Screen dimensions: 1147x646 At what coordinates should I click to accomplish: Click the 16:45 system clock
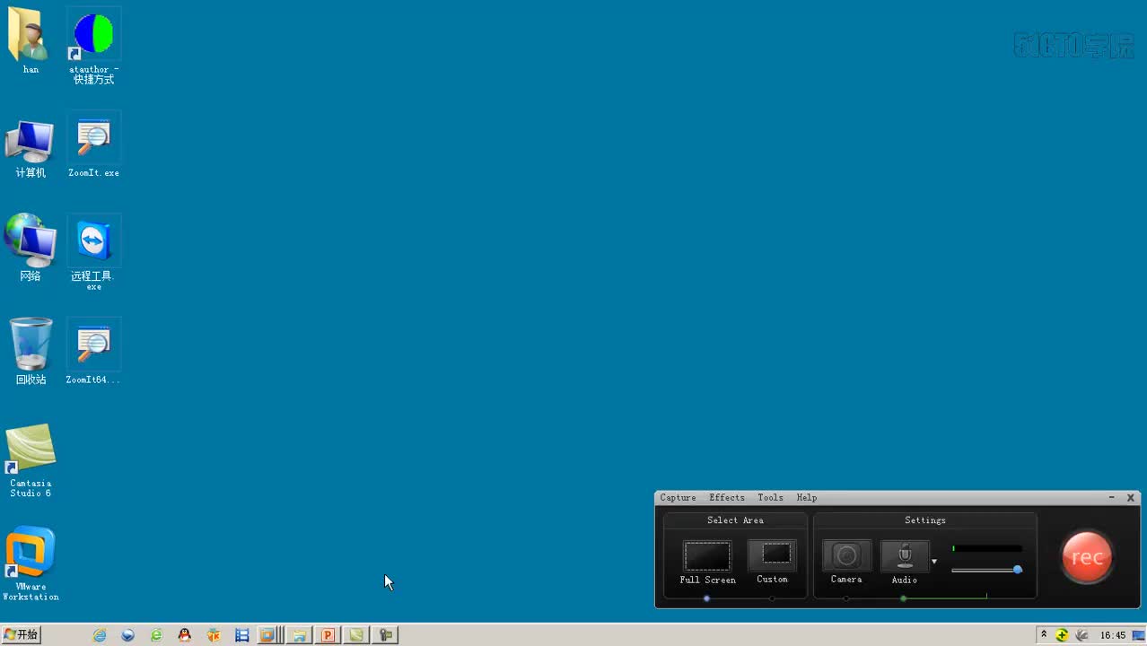tap(1113, 635)
